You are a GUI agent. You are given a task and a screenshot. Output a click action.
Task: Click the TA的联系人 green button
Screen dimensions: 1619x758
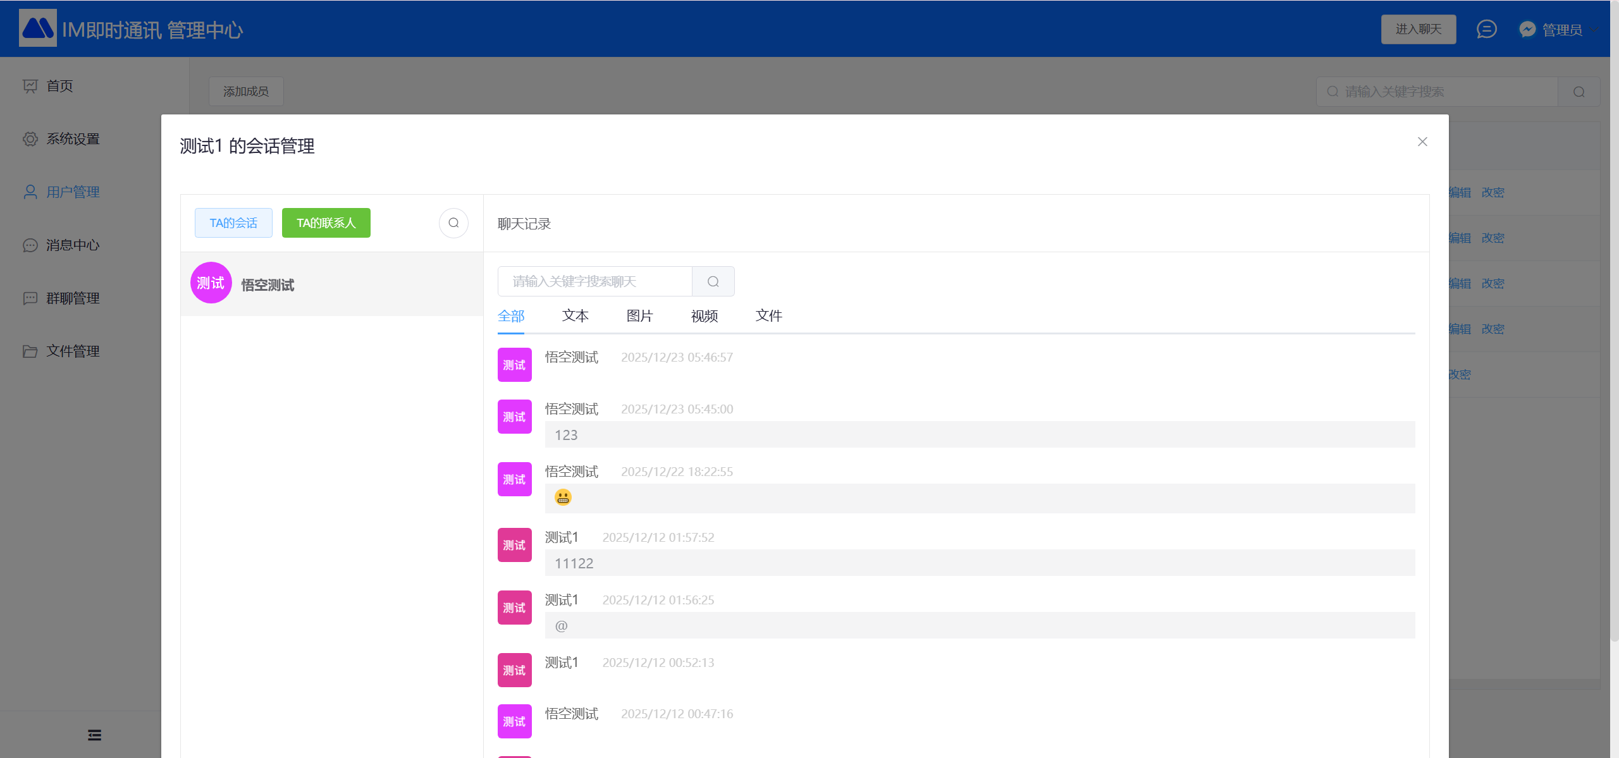point(326,223)
